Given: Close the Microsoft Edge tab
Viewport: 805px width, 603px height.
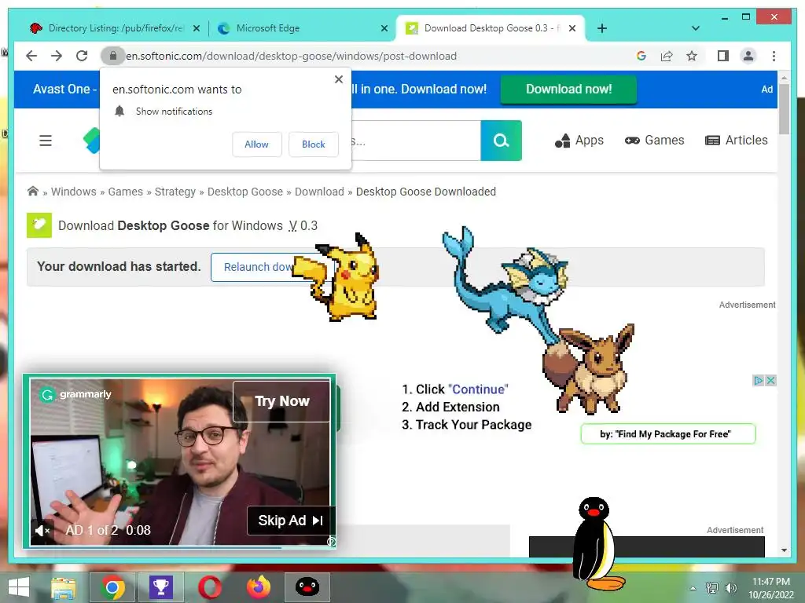Looking at the screenshot, I should pyautogui.click(x=384, y=28).
